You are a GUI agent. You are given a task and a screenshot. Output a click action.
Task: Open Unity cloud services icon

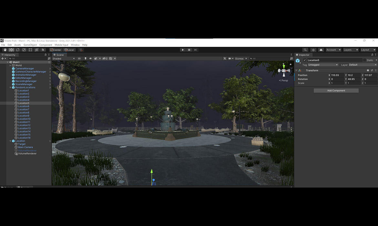(x=321, y=50)
